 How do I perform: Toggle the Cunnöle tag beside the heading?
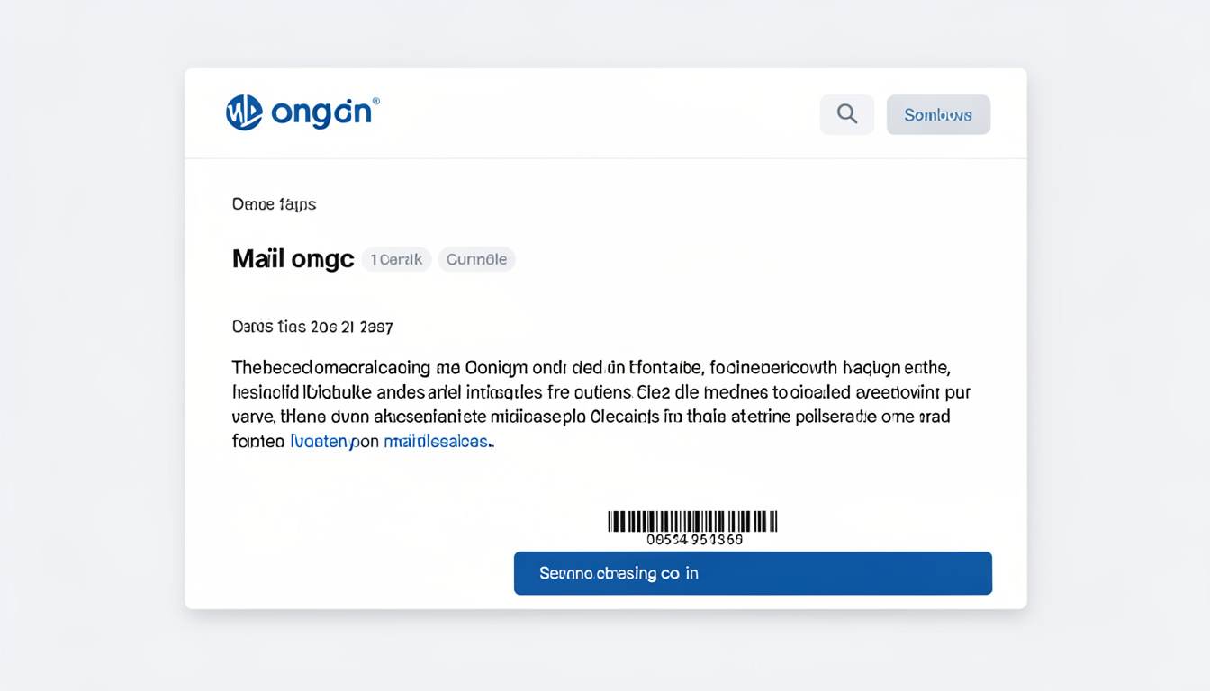coord(476,259)
